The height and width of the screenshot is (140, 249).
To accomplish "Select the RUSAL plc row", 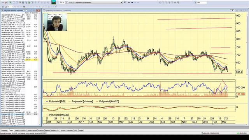I will click(19, 56).
